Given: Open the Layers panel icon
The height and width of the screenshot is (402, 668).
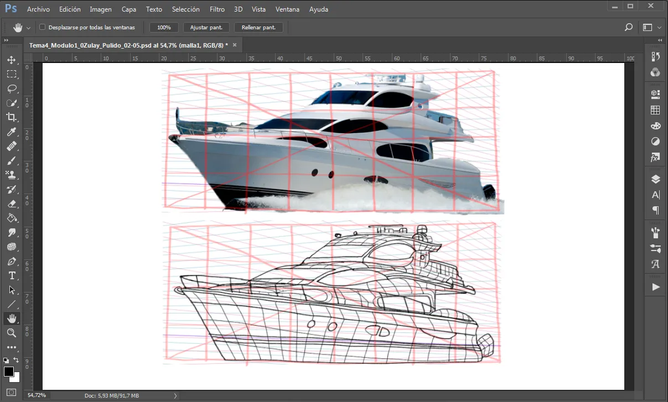Looking at the screenshot, I should [656, 179].
